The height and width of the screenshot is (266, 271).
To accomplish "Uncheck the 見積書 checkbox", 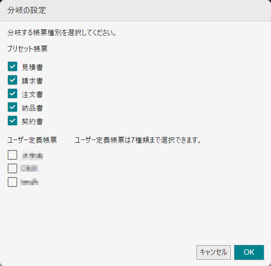I will pyautogui.click(x=13, y=66).
